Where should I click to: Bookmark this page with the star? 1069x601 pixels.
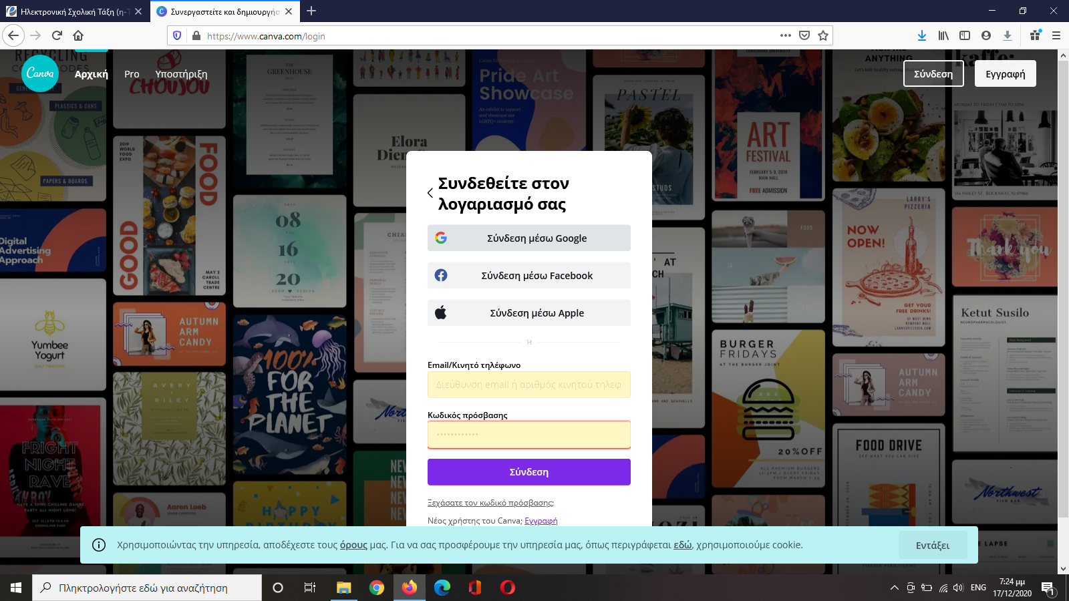click(823, 35)
